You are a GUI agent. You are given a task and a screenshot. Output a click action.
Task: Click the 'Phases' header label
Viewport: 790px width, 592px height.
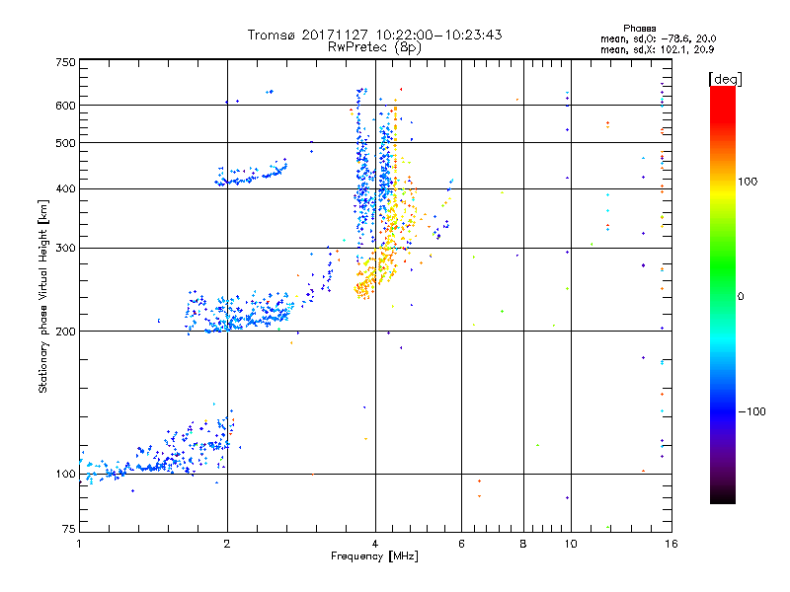click(x=639, y=29)
